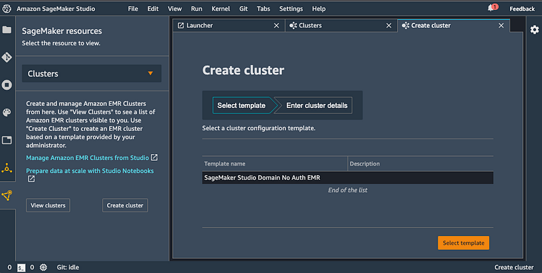Open the Git menu in menu bar
The image size is (542, 273).
[x=243, y=9]
